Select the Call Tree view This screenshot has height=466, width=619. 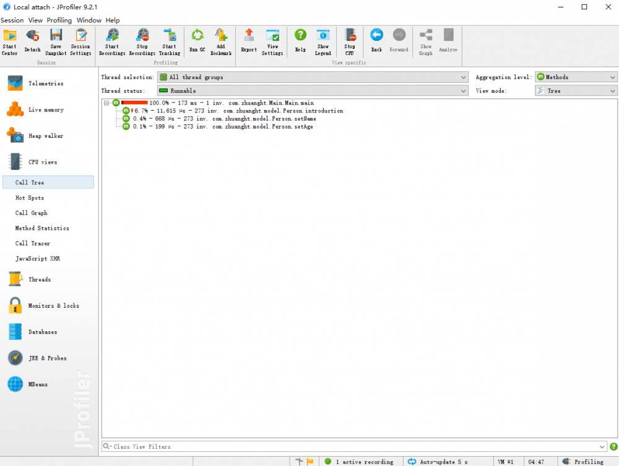coord(48,182)
